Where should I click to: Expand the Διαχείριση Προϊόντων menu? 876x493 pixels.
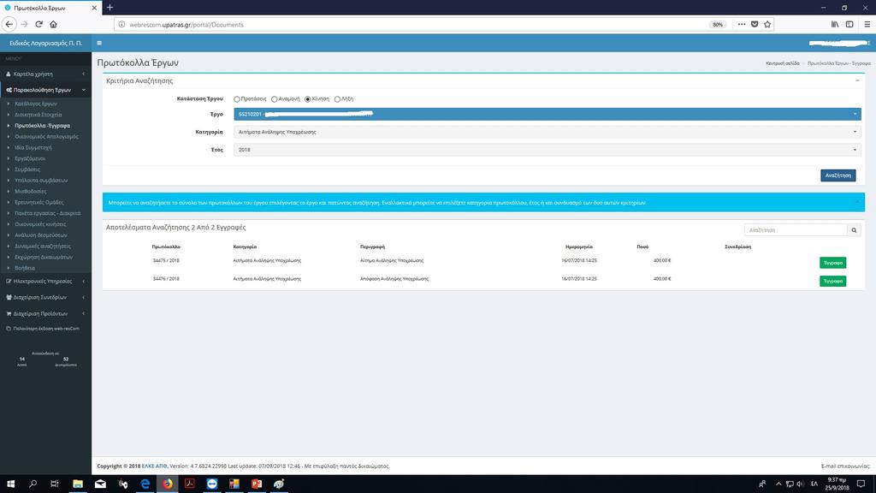coord(46,313)
